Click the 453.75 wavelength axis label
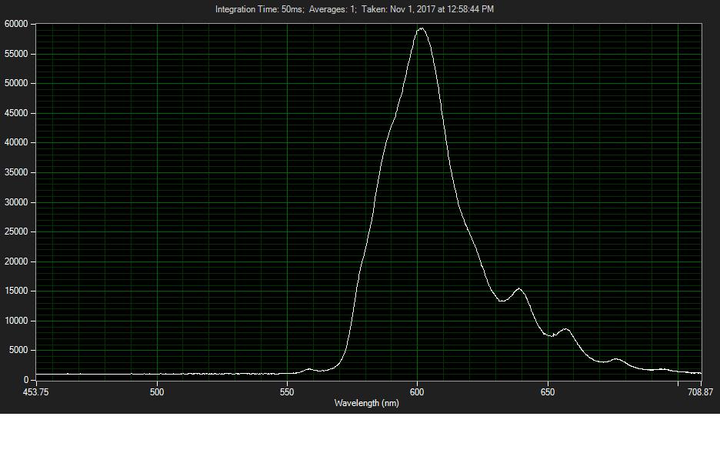The image size is (720, 463). [36, 392]
